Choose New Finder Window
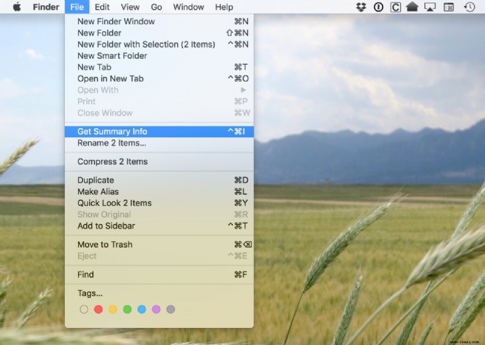The image size is (485, 345). coord(159,21)
